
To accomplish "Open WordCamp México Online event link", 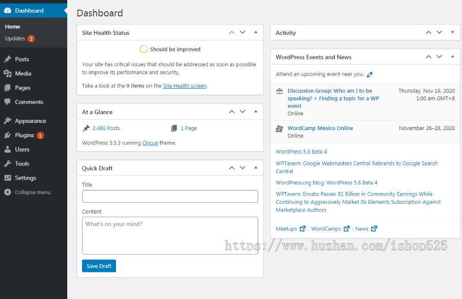I will click(320, 128).
